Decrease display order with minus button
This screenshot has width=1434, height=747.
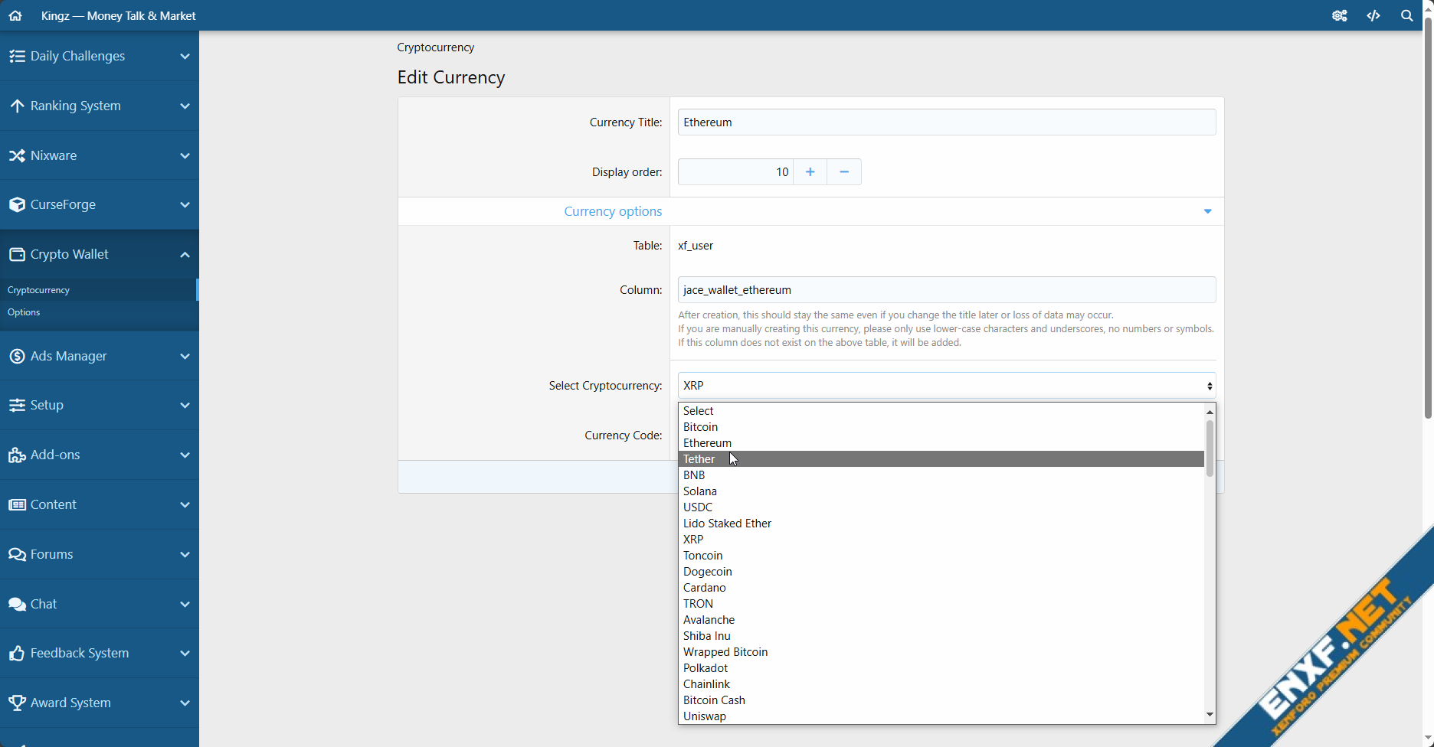point(844,172)
